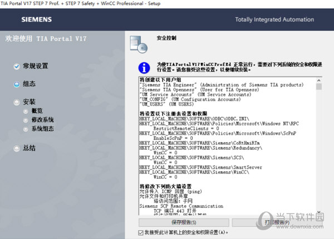Click the Siemens\CoRtHmiRTm registry line

(x=199, y=143)
